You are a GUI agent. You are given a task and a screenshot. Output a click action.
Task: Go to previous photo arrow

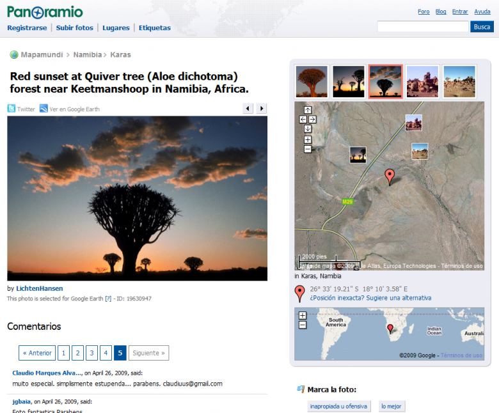248,109
